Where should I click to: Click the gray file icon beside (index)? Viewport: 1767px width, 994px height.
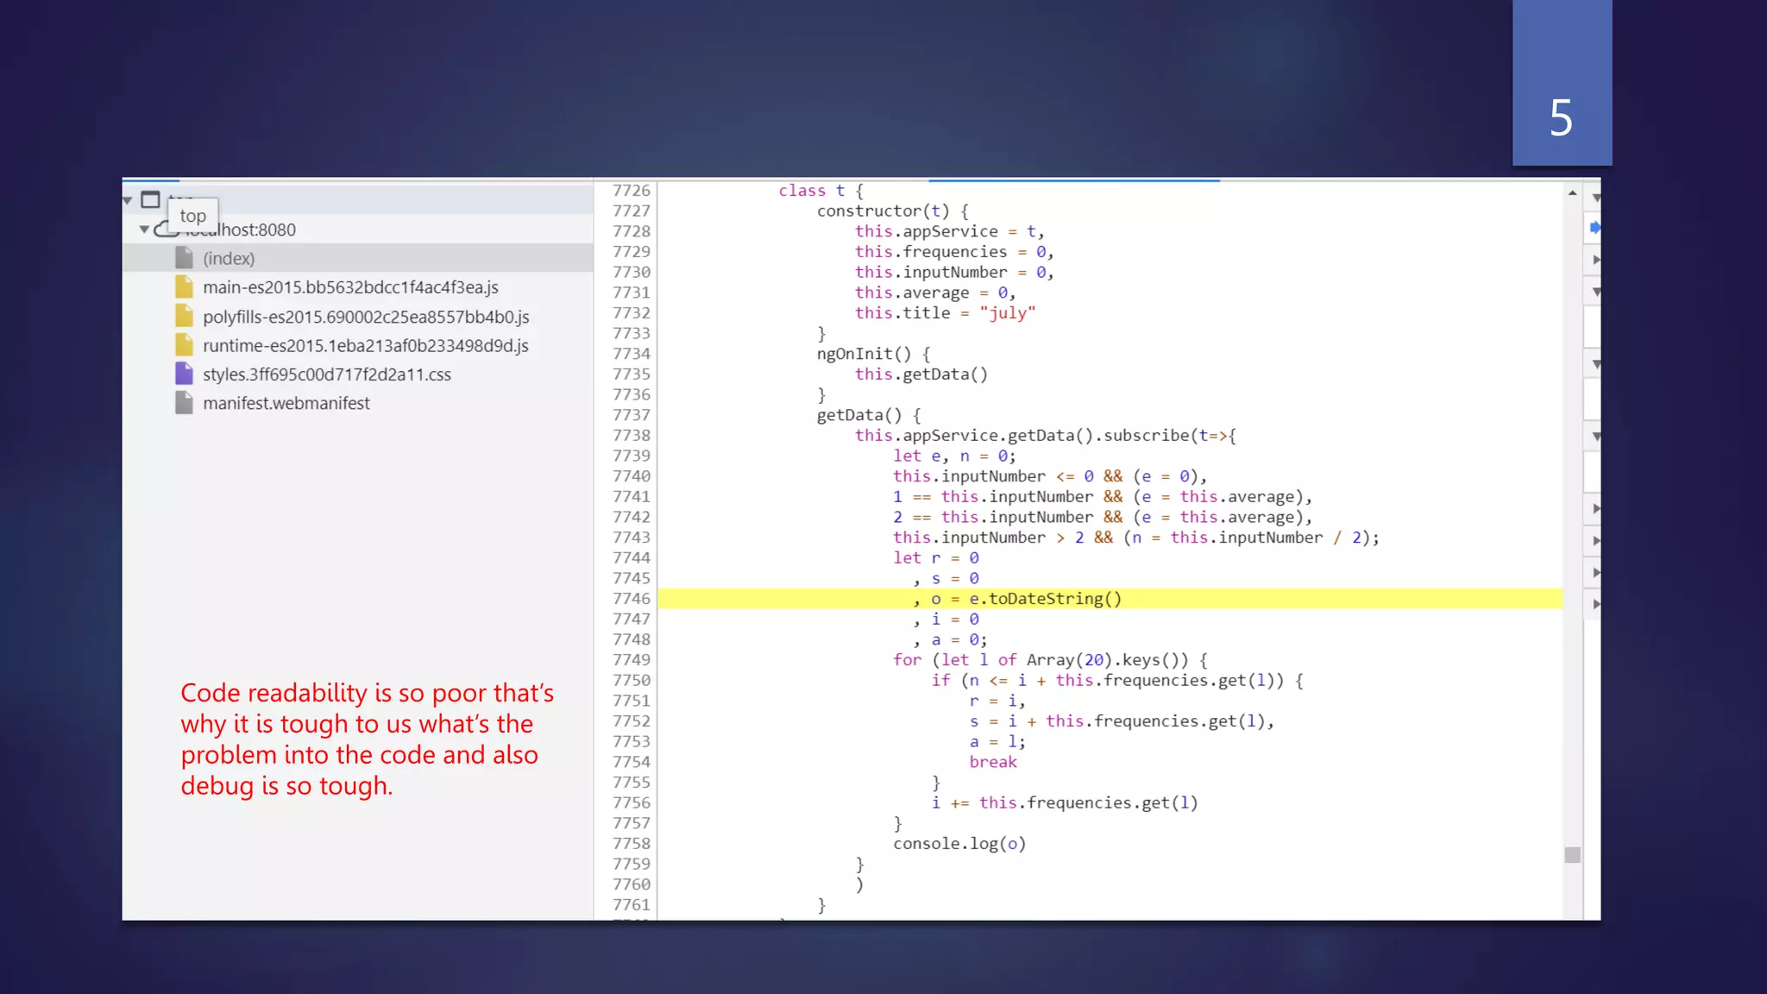pos(184,257)
